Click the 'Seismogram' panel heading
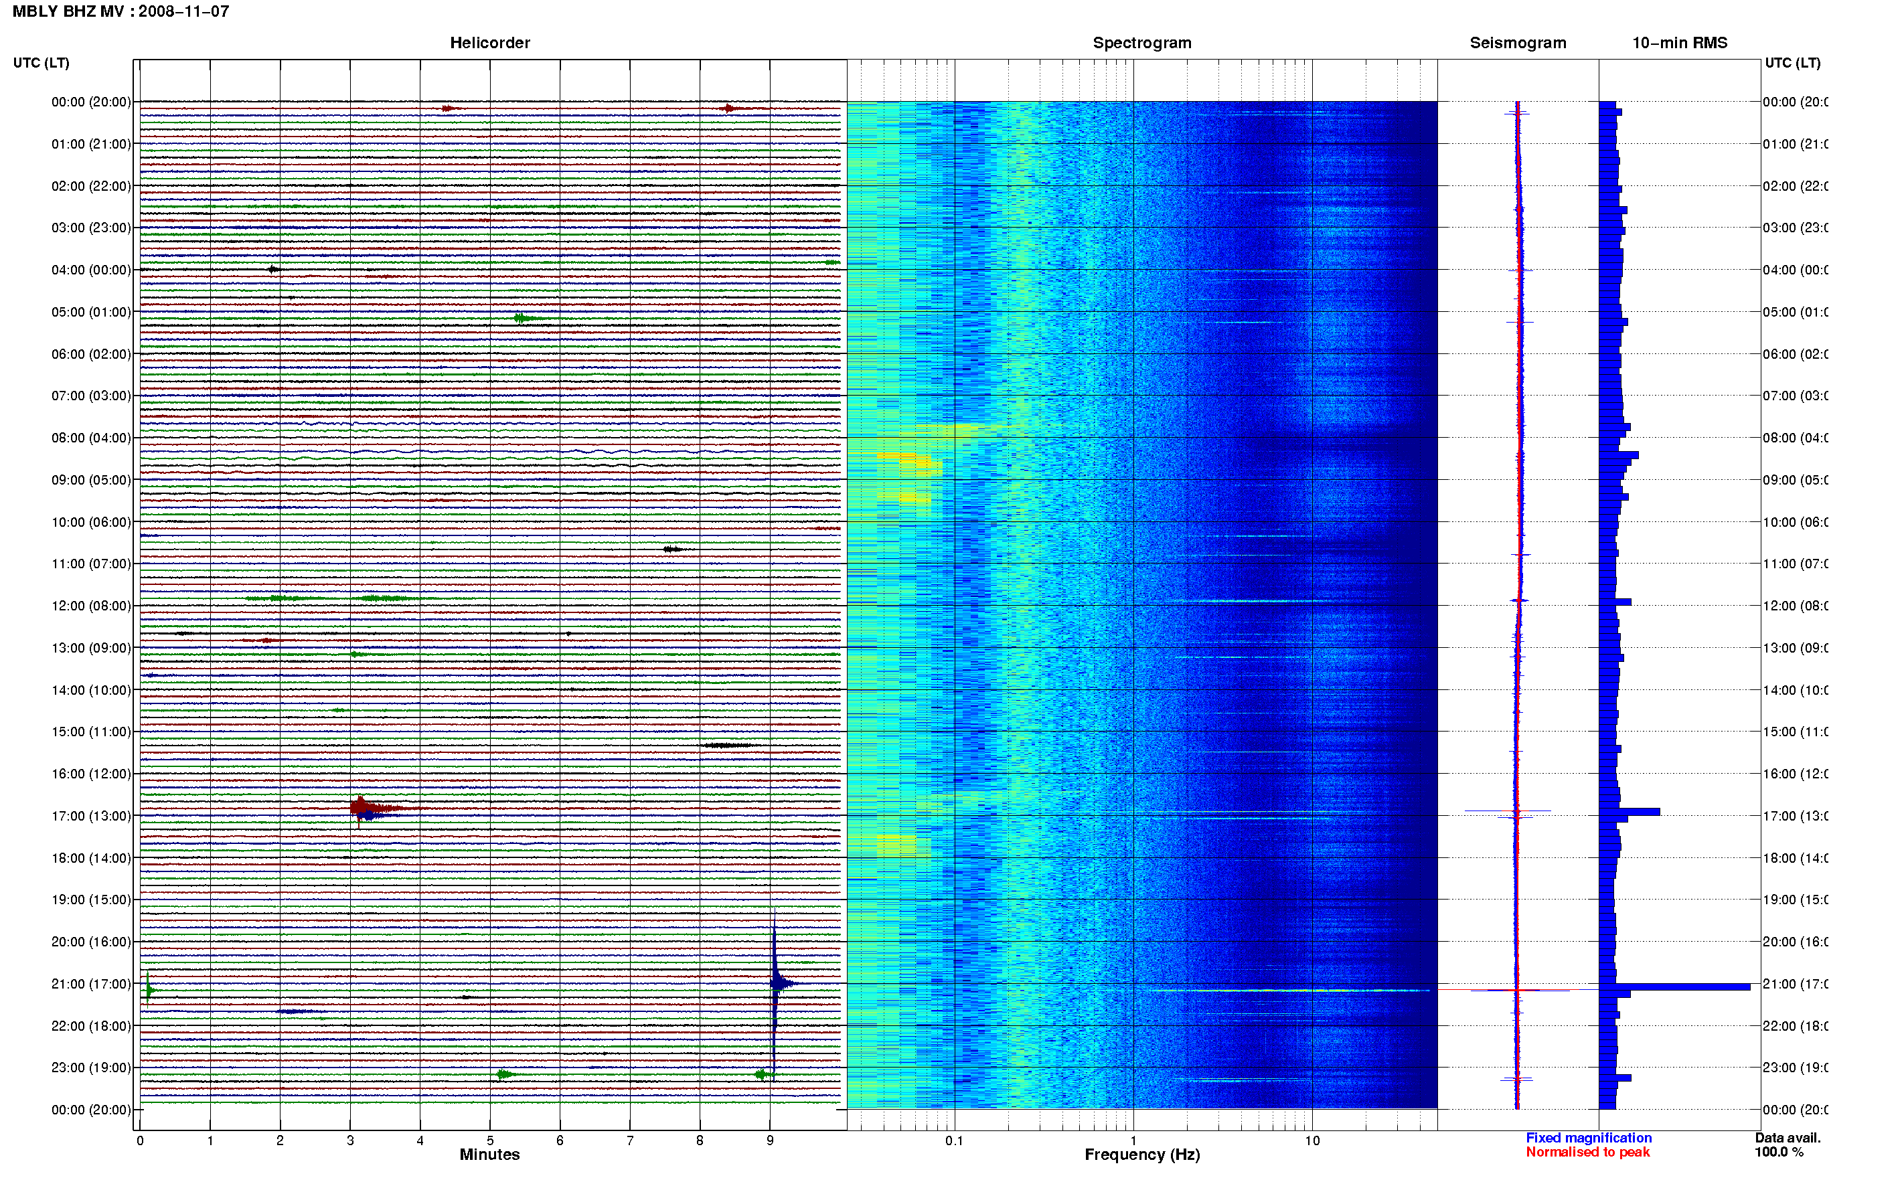1904x1190 pixels. point(1518,43)
